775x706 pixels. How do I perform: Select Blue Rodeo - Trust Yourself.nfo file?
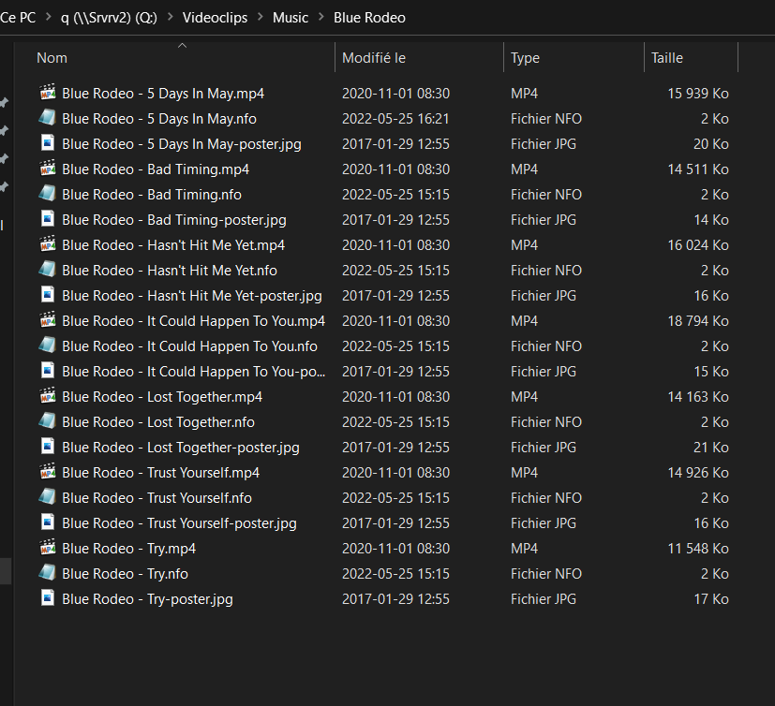pos(156,498)
